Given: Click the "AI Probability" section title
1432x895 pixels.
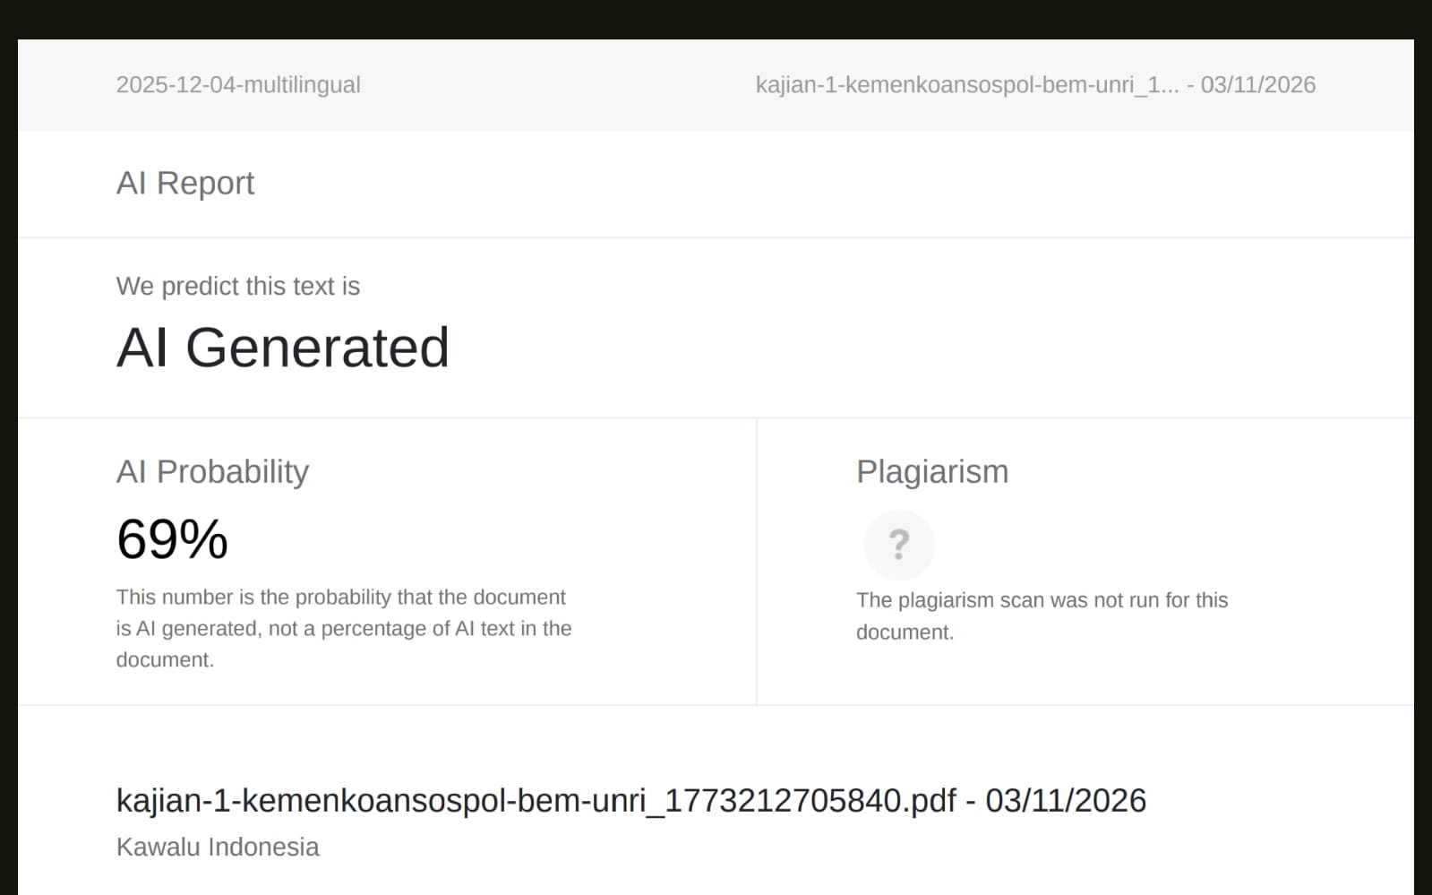Looking at the screenshot, I should point(212,471).
